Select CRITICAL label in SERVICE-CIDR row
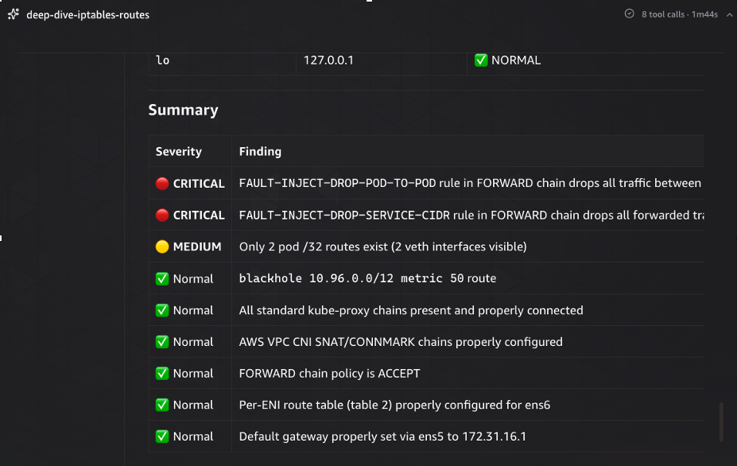Viewport: 737px width, 466px height. 199,215
